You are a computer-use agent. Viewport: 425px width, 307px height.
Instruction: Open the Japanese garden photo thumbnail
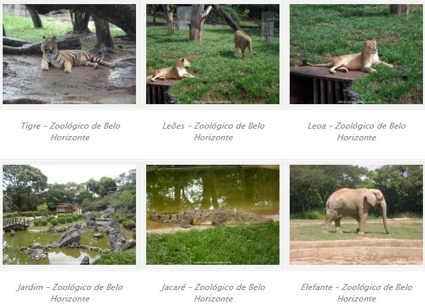point(69,214)
